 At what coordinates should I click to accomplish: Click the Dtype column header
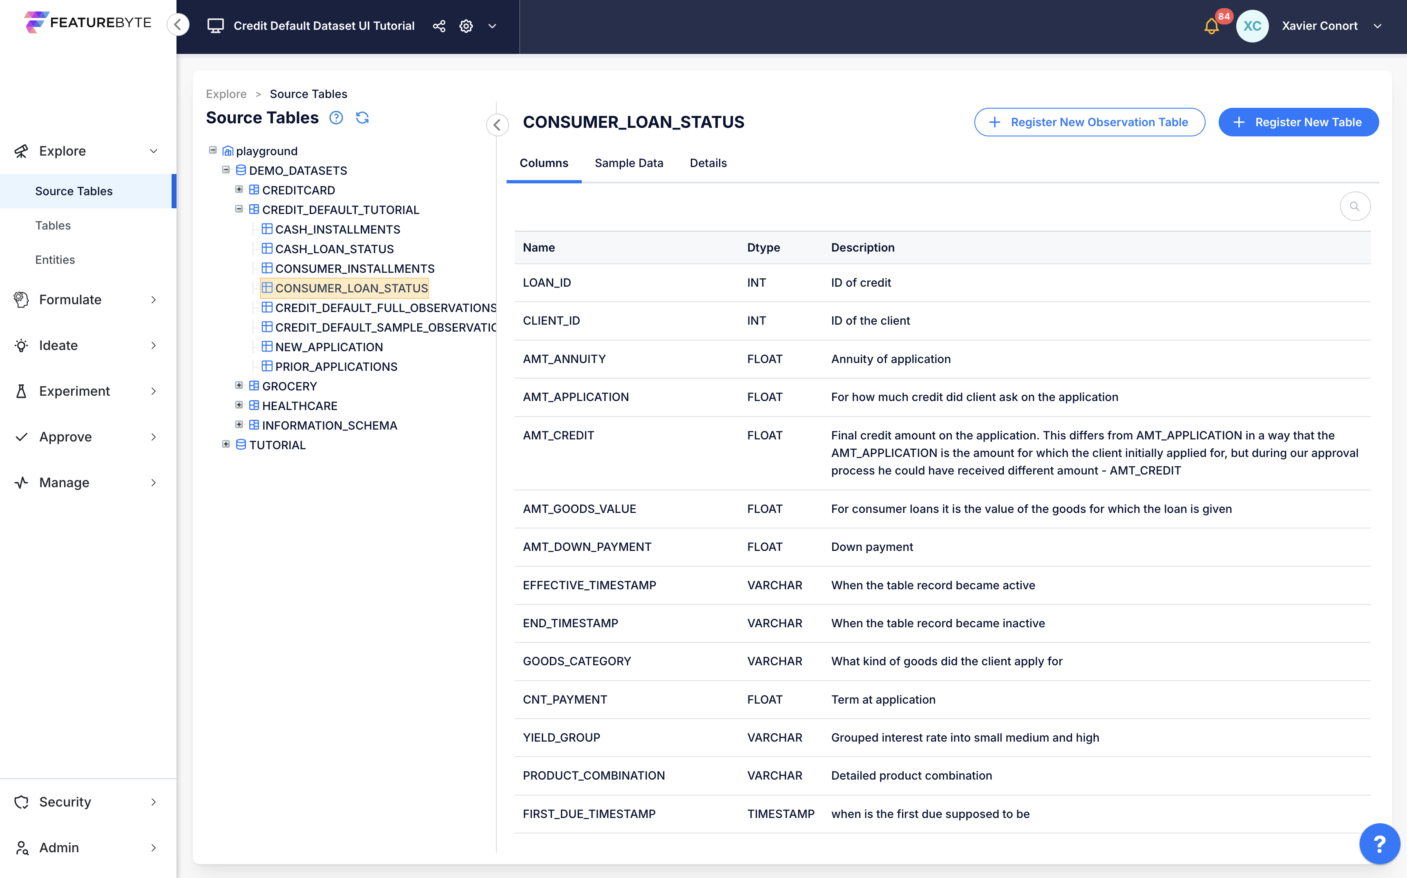click(763, 247)
